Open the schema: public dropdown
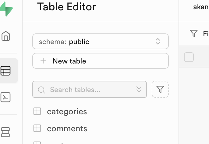 (x=100, y=41)
